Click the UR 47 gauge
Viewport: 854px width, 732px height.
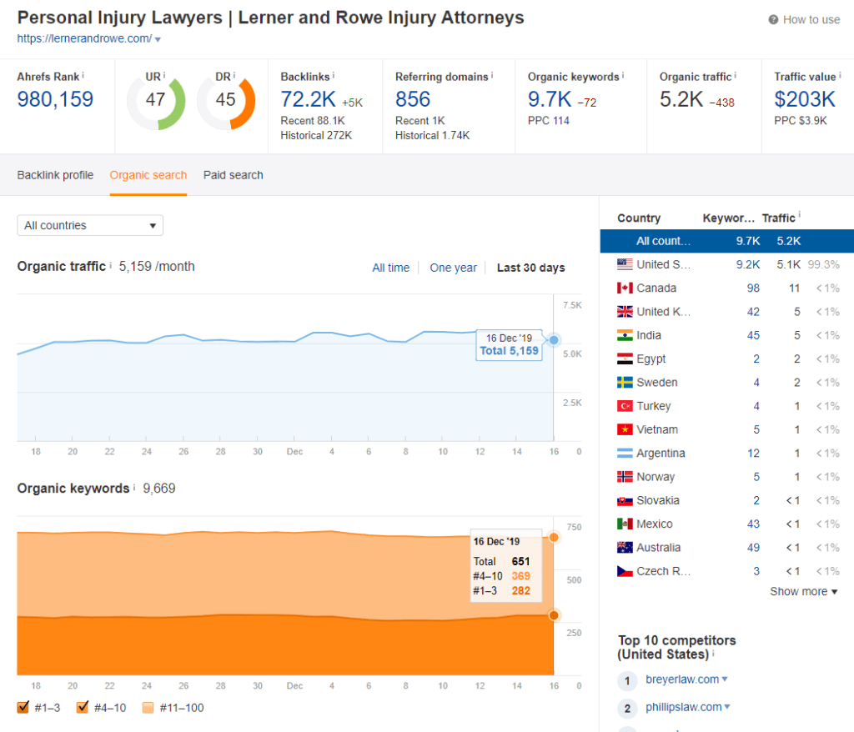[x=156, y=102]
